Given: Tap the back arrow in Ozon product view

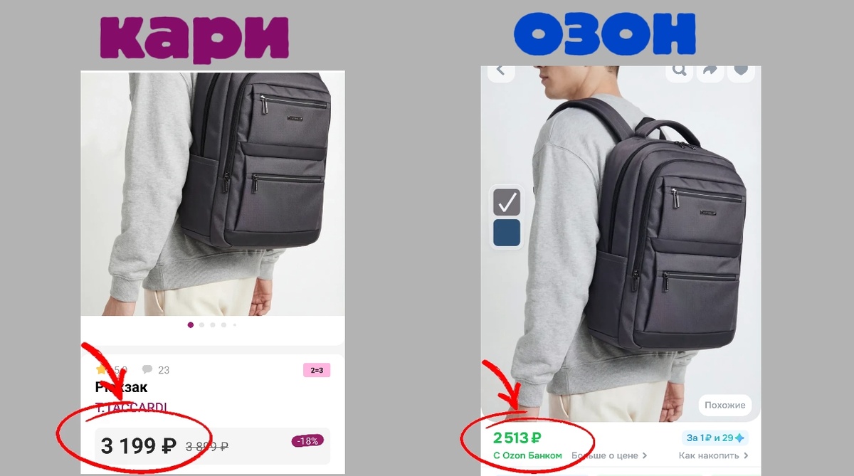Looking at the screenshot, I should pyautogui.click(x=500, y=70).
